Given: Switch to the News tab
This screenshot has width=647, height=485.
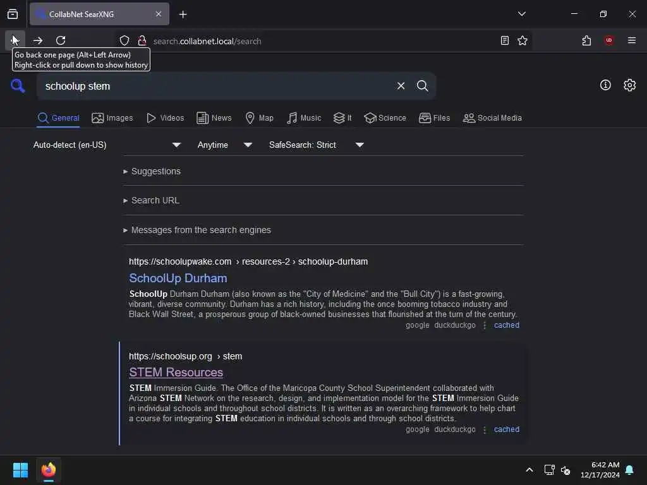Looking at the screenshot, I should [x=214, y=118].
